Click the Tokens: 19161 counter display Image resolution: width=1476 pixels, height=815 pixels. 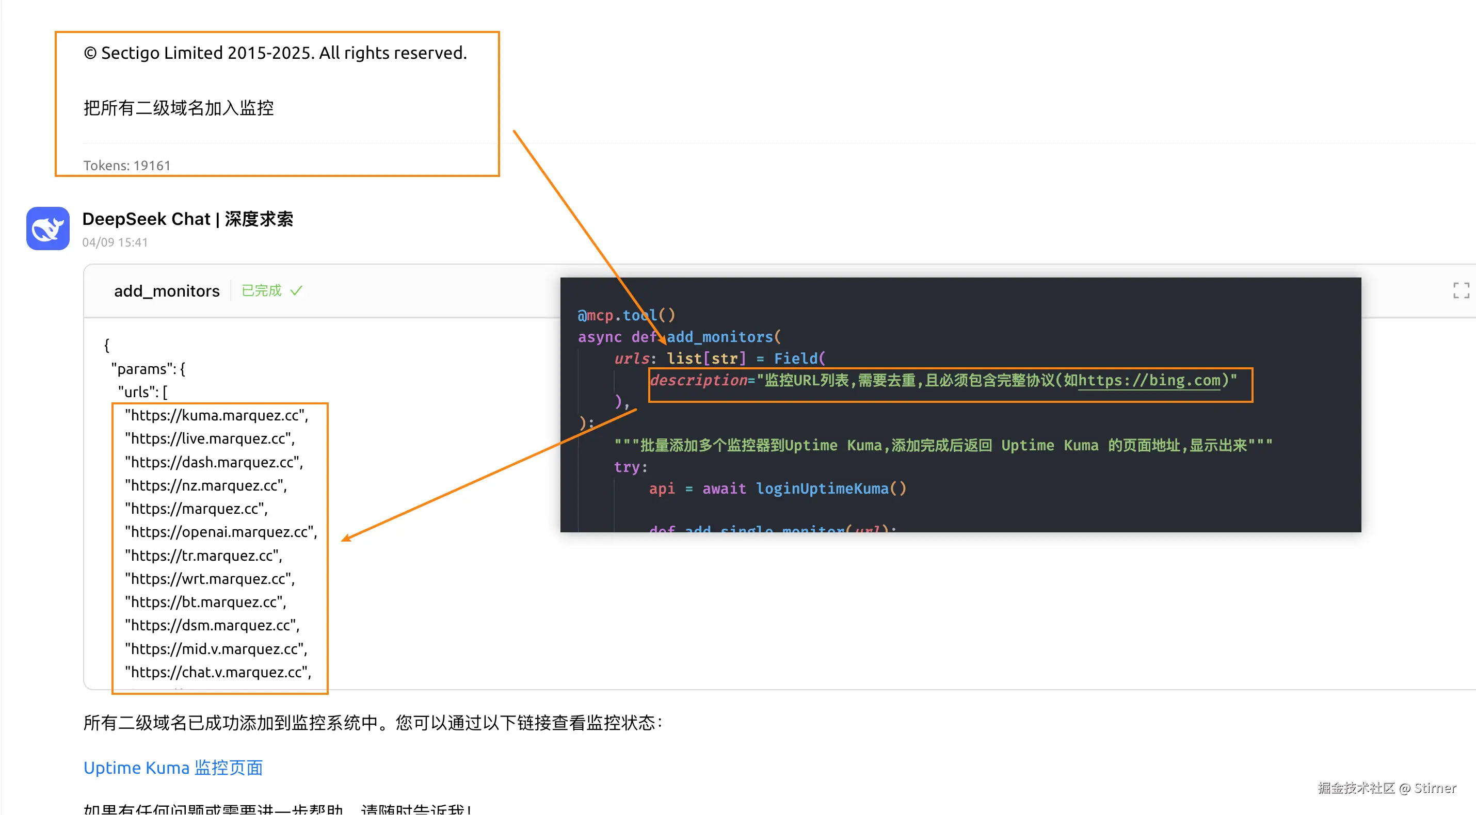click(x=126, y=165)
